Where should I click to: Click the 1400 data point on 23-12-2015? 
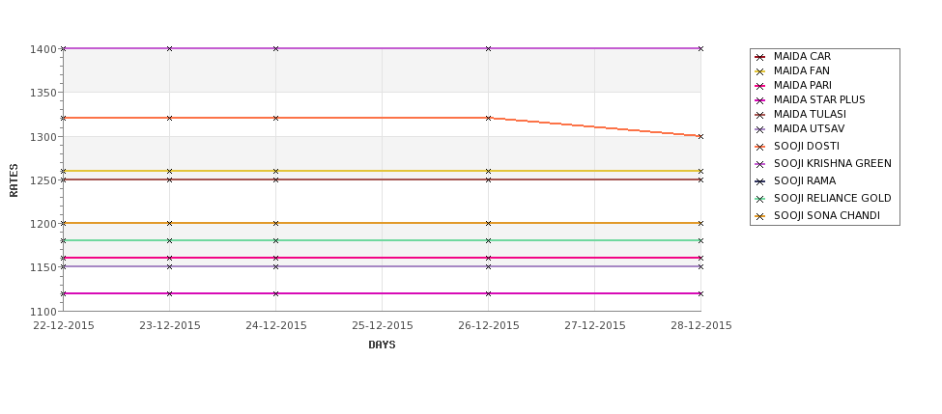point(169,48)
